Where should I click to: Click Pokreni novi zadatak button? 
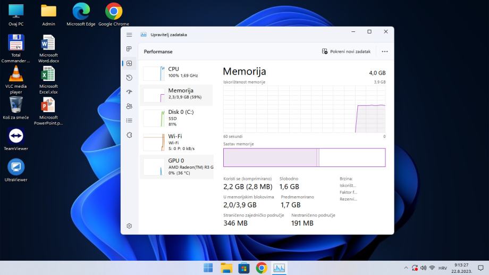pos(346,52)
